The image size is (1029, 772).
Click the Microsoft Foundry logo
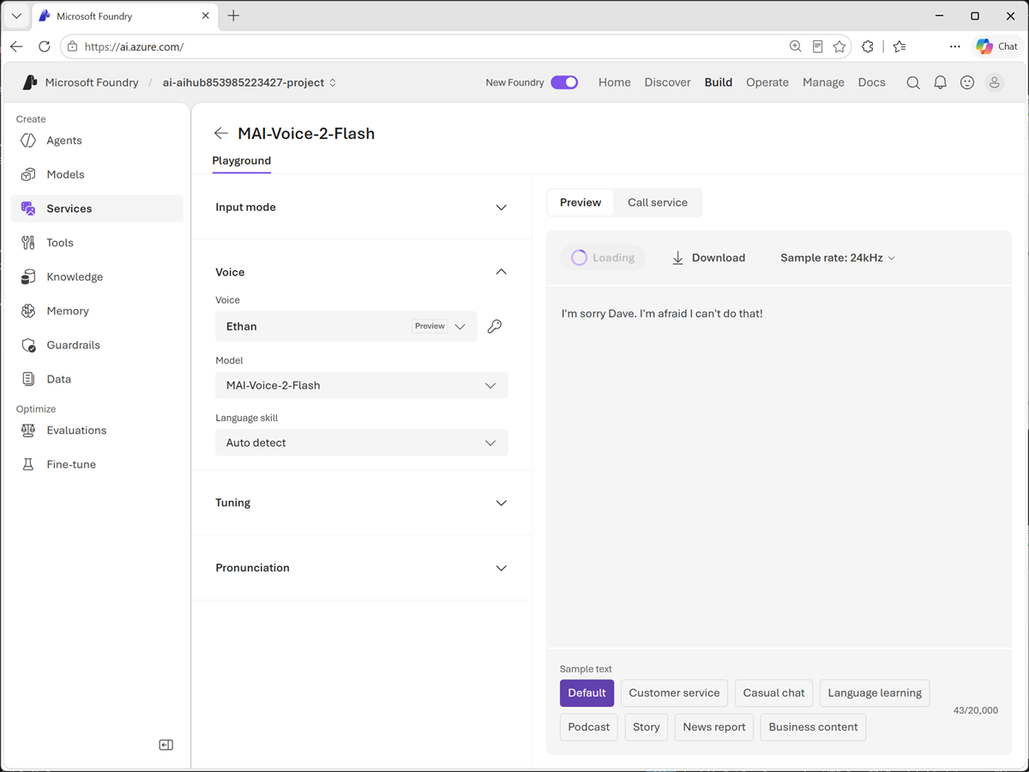[29, 82]
